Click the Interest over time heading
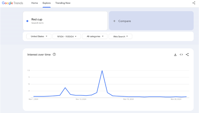Viewport: 199px width, 113px height. pyautogui.click(x=39, y=54)
